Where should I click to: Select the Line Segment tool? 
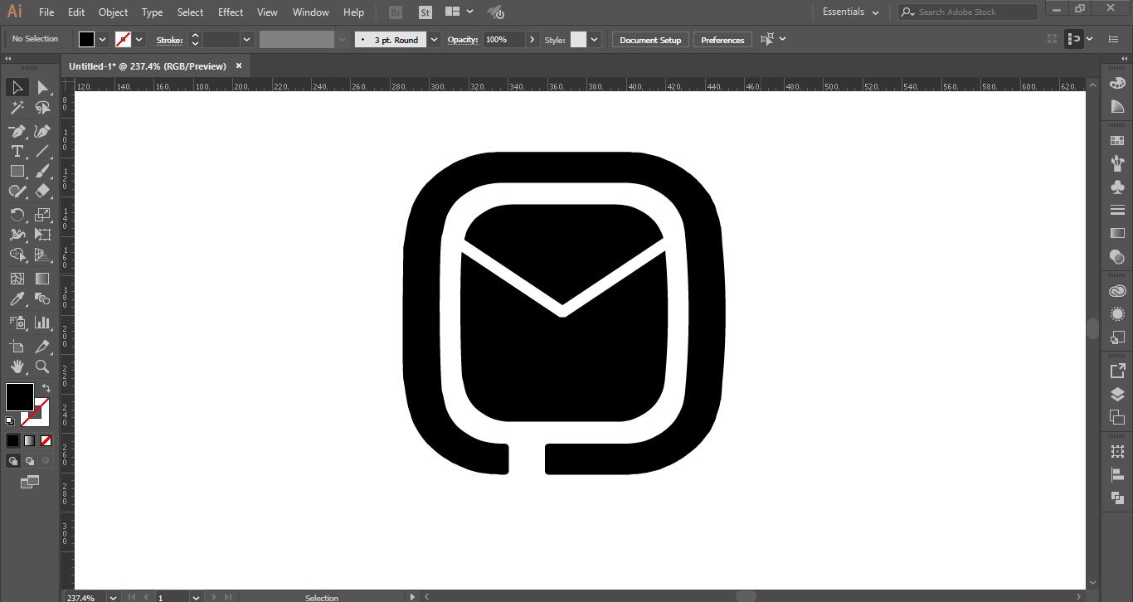click(x=42, y=151)
